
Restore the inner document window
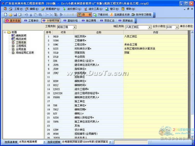pos(188,9)
